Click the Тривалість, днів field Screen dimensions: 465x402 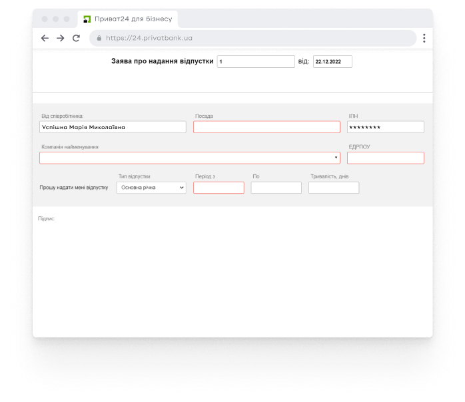pyautogui.click(x=333, y=188)
